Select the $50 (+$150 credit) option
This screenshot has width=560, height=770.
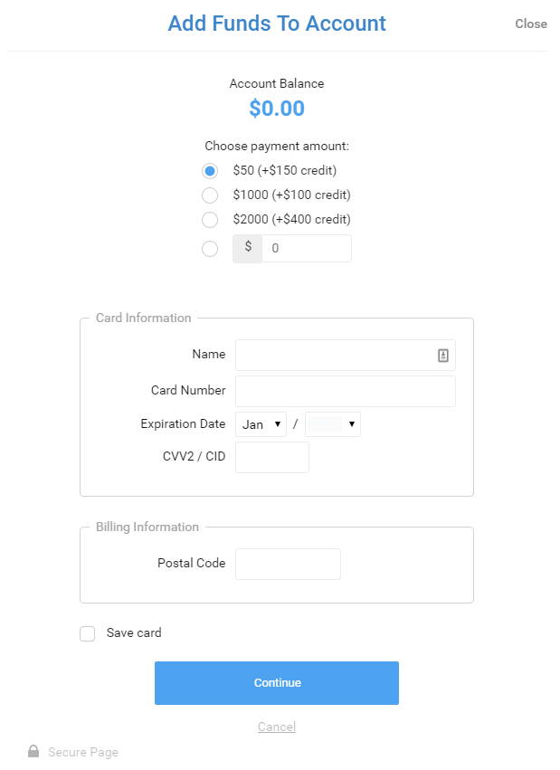(x=210, y=171)
